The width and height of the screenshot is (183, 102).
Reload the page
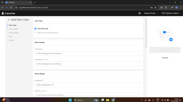11,8
